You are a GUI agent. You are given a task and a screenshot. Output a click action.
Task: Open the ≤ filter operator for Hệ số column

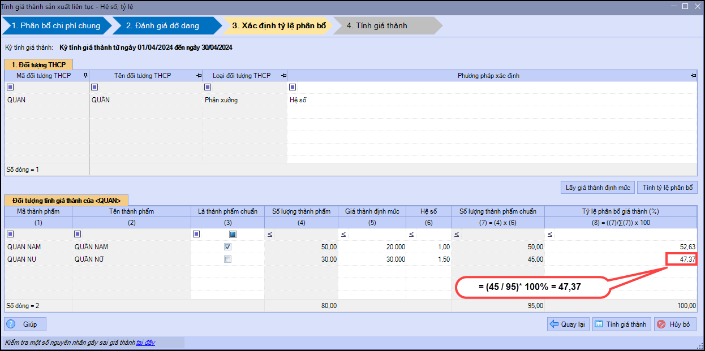point(411,234)
